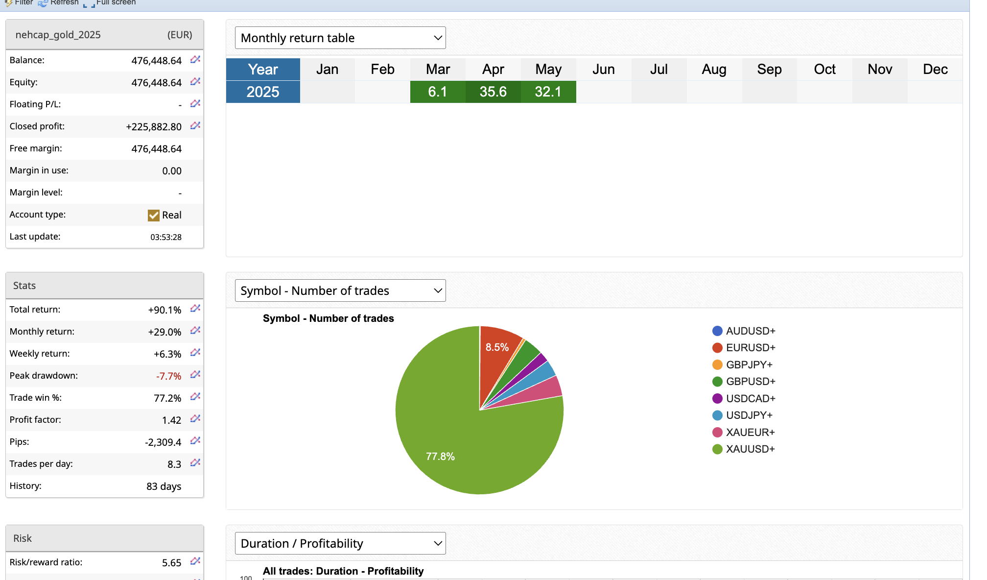This screenshot has height=580, width=987.
Task: Open Monthly return table dropdown
Action: pyautogui.click(x=340, y=38)
